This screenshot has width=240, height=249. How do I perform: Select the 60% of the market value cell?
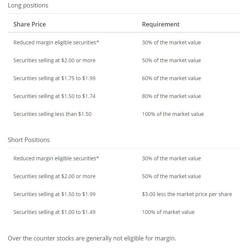pyautogui.click(x=171, y=78)
